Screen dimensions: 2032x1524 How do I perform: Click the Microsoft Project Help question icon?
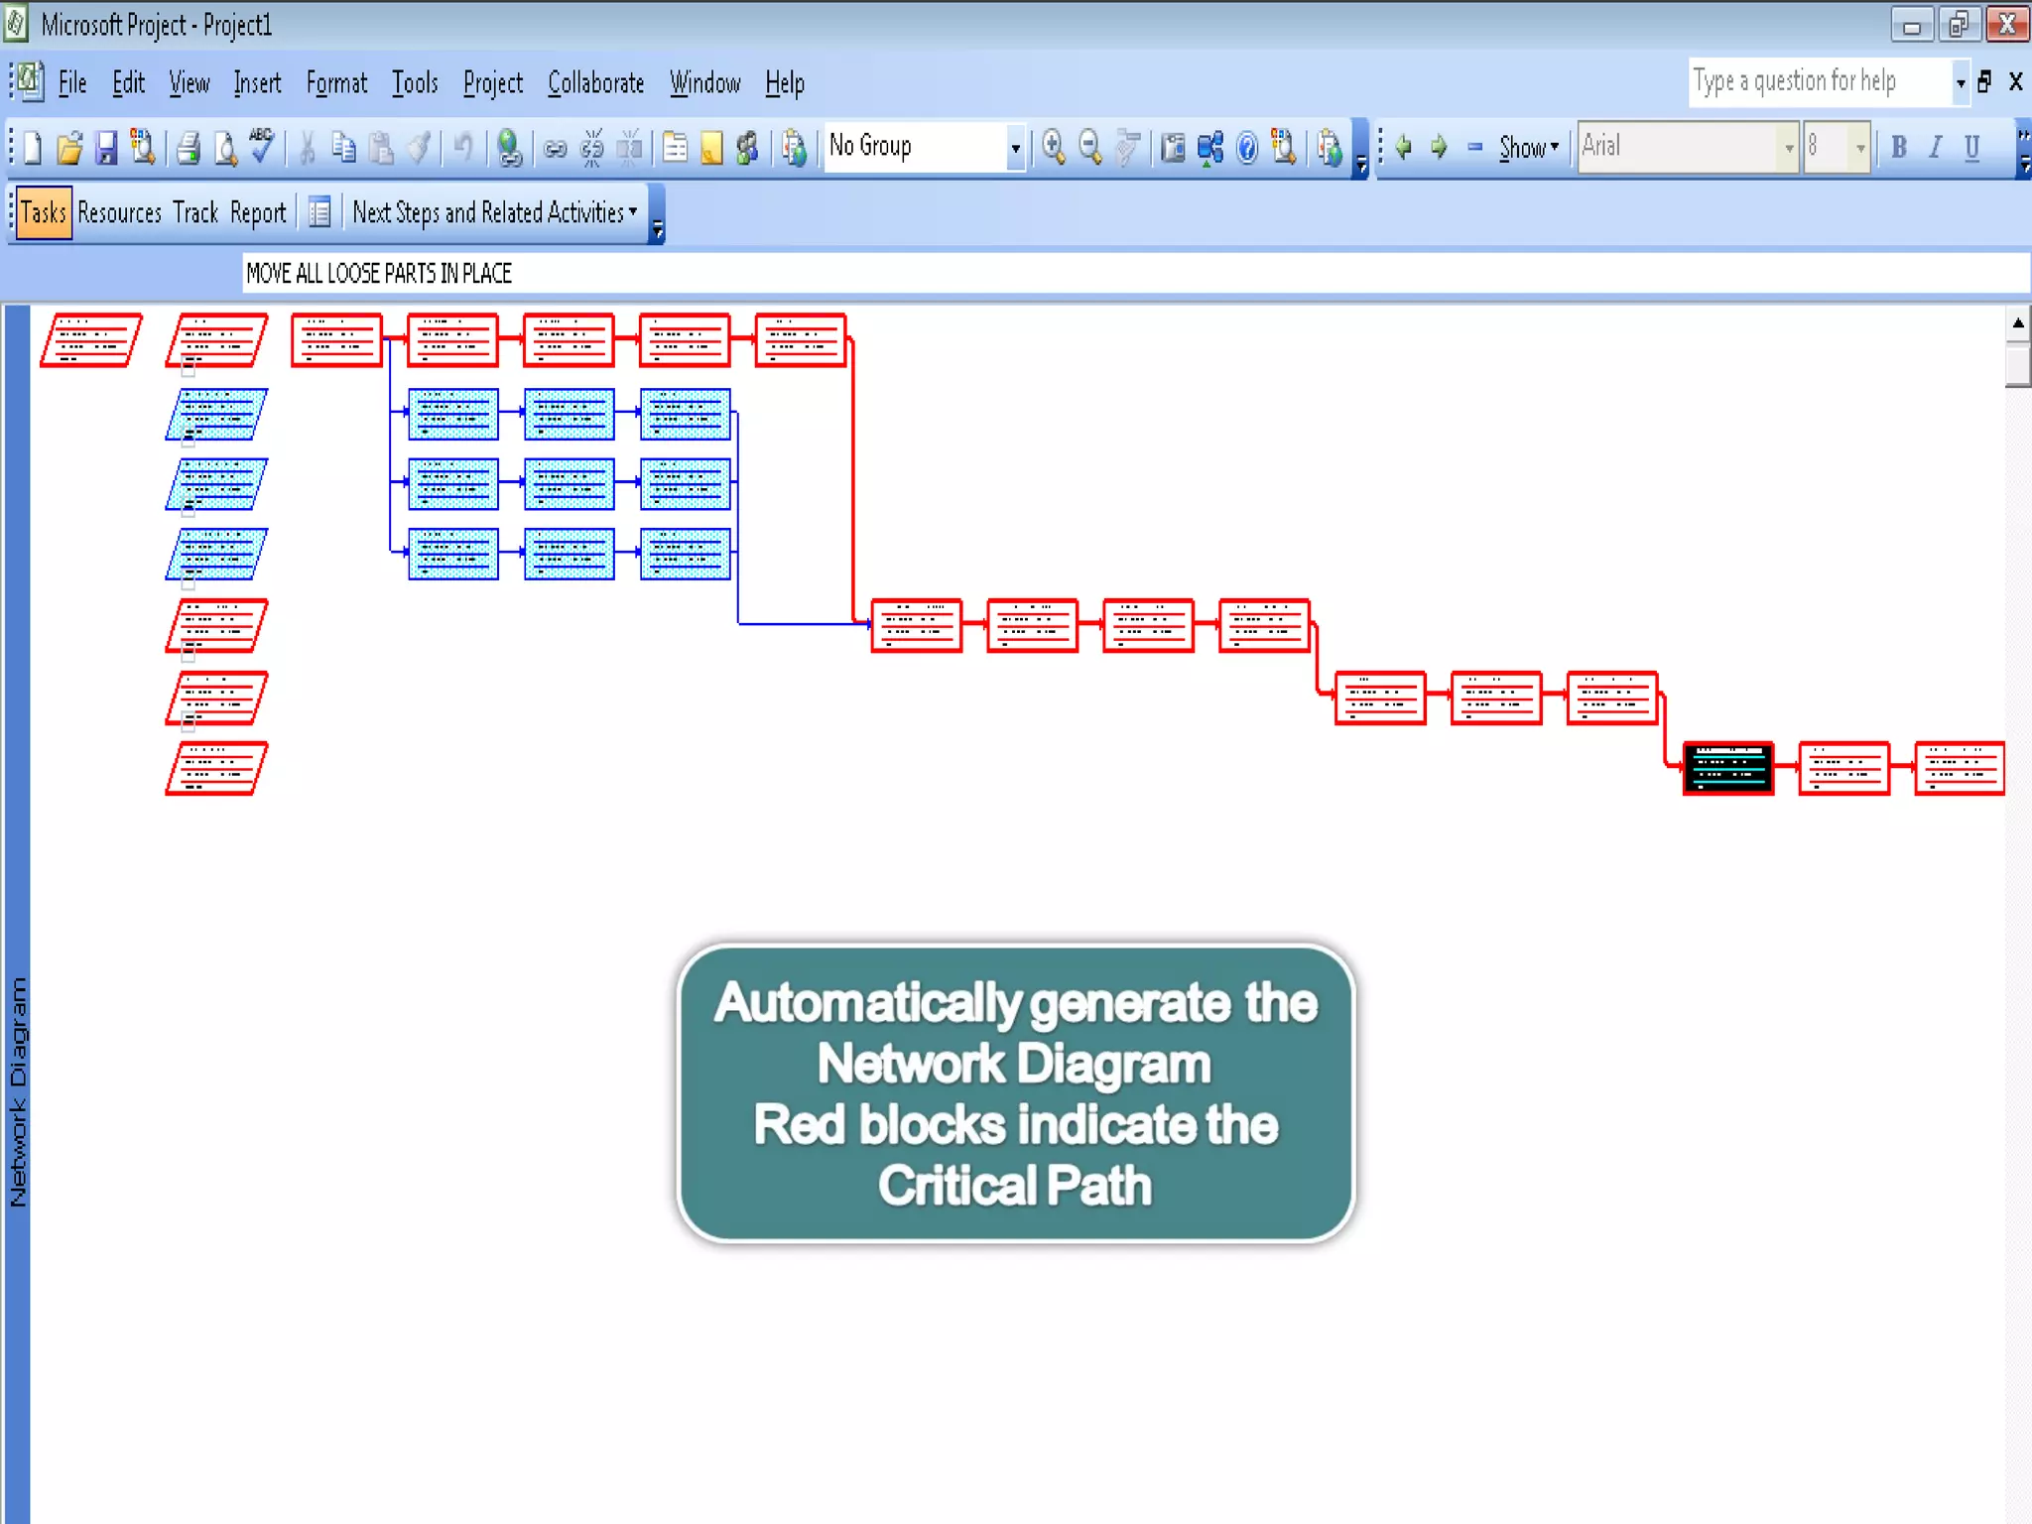1247,149
